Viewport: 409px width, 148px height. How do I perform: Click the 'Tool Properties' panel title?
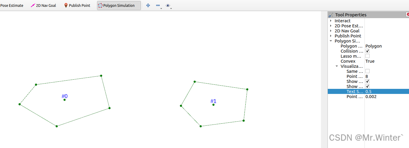[351, 15]
